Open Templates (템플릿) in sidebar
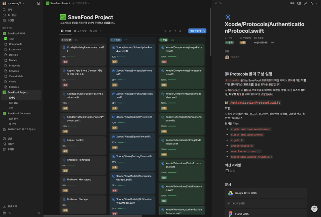This screenshot has height=217, width=321. pyautogui.click(x=8, y=144)
